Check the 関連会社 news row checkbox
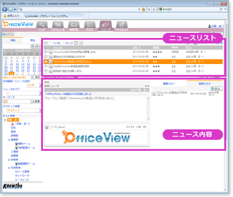Screen dimensions: 233x197 tap(46, 57)
